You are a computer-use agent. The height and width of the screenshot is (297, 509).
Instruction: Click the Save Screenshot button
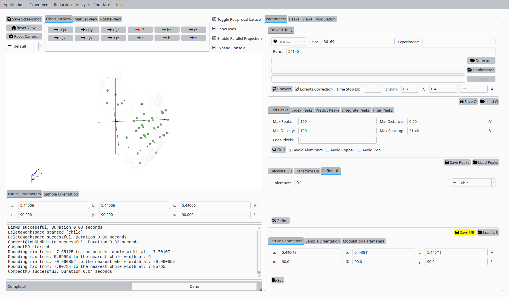click(24, 19)
